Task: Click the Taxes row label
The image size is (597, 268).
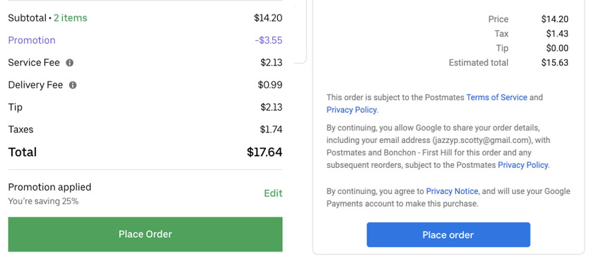Action: point(21,129)
